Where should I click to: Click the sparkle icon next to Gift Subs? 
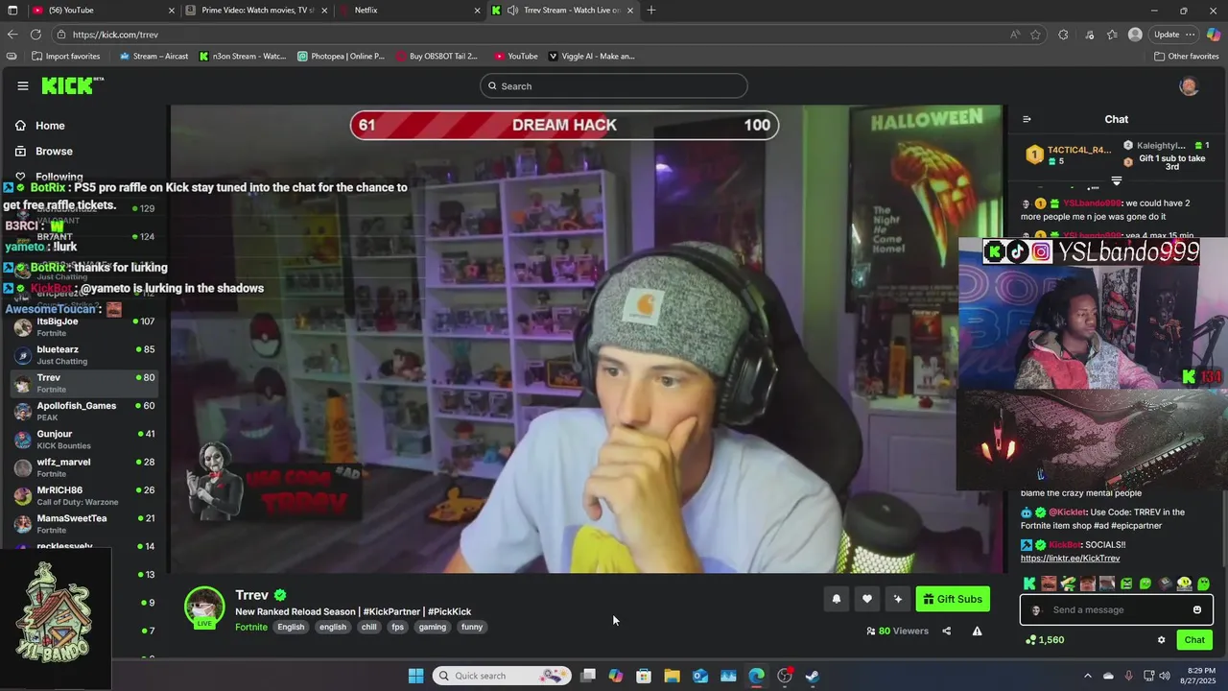click(897, 599)
